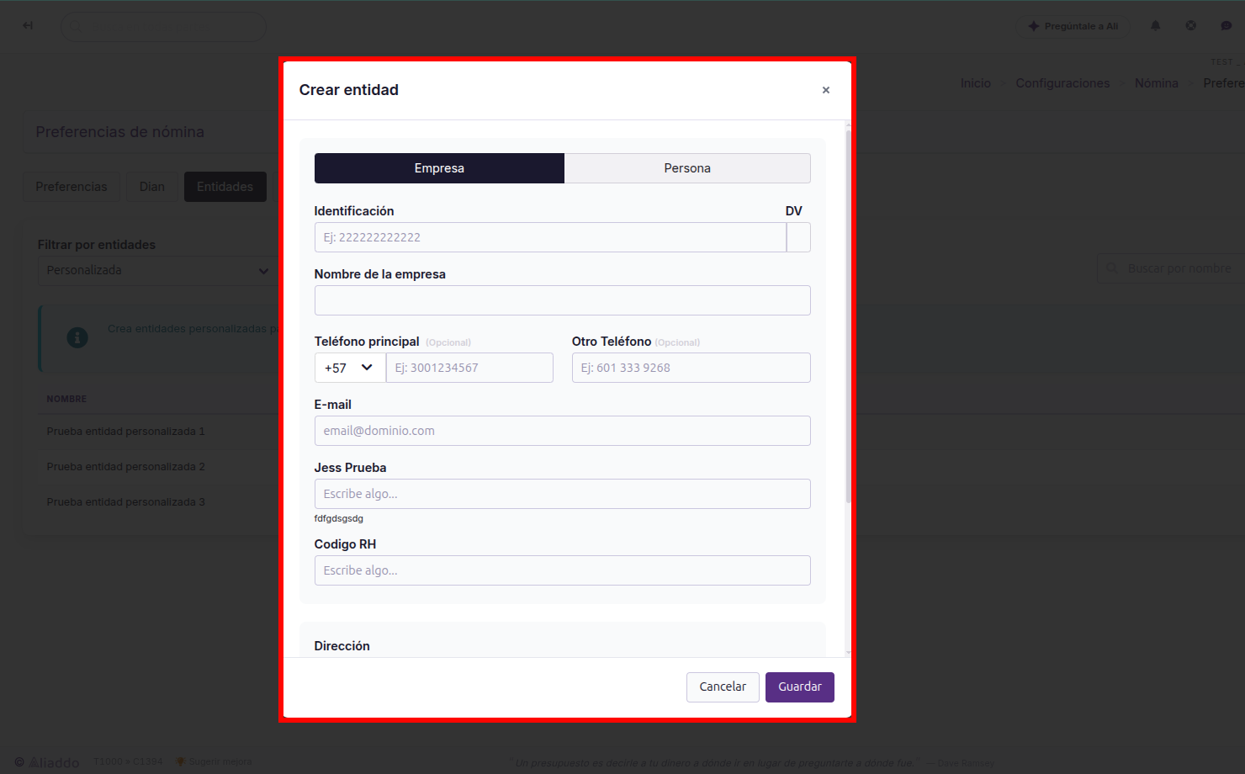Click the search magnifier in Buscar por nombre

pyautogui.click(x=1112, y=268)
